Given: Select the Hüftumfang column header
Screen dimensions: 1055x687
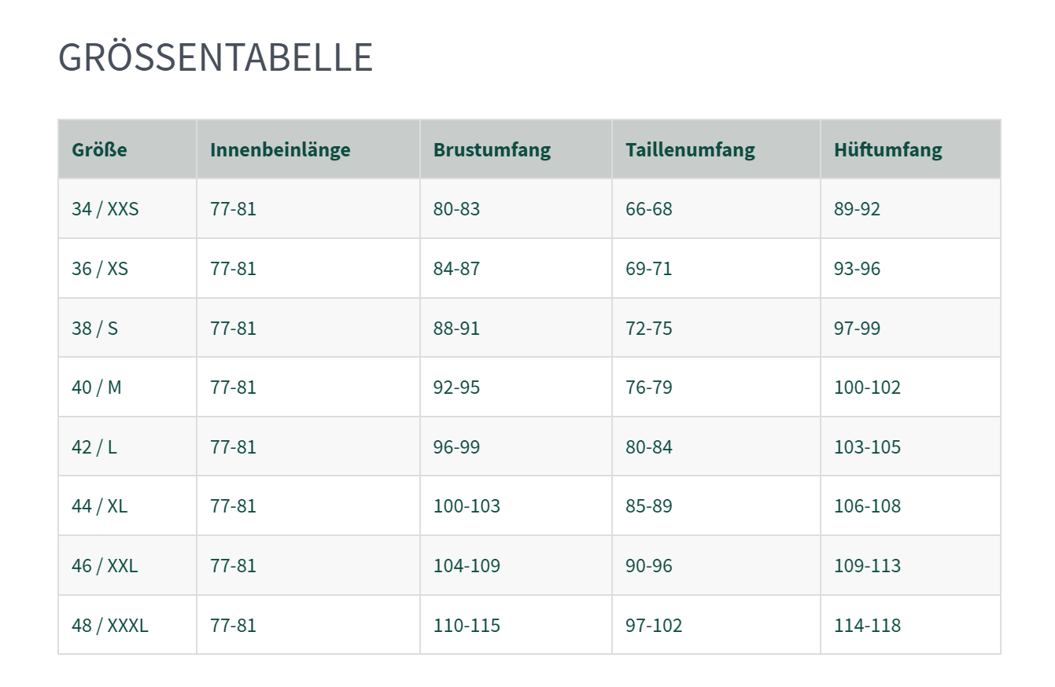Looking at the screenshot, I should (x=887, y=149).
